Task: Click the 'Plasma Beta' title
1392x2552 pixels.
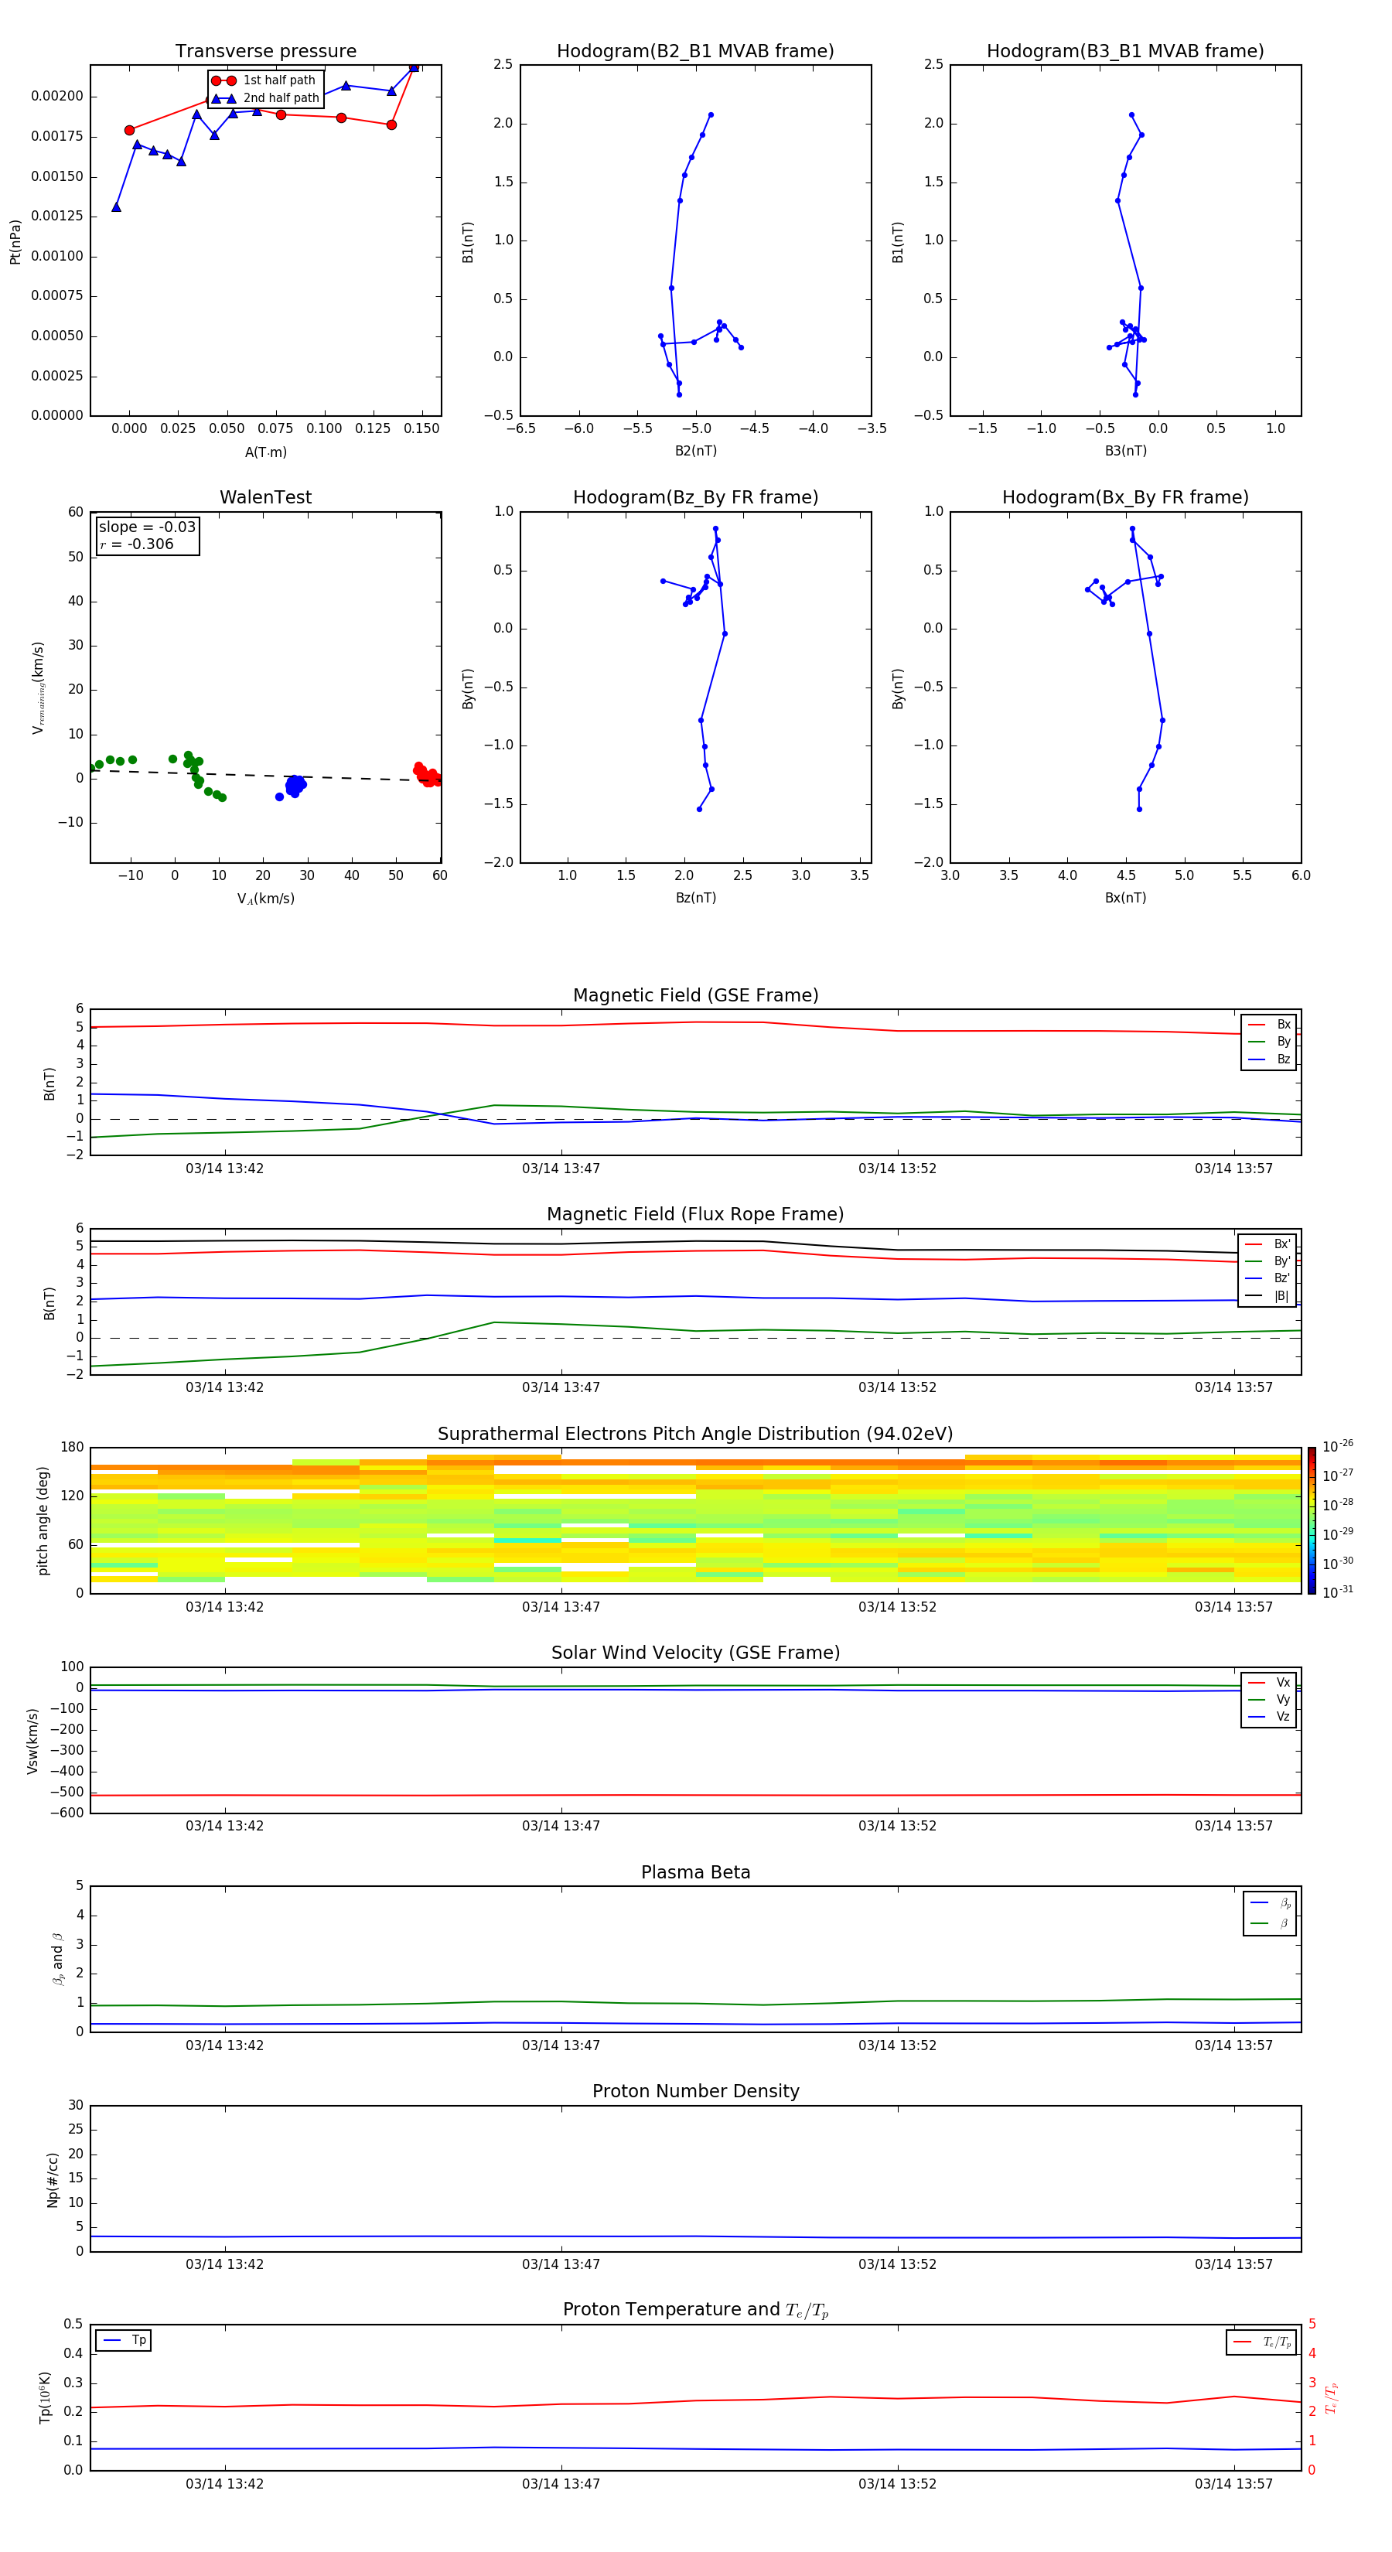Action: (695, 1872)
